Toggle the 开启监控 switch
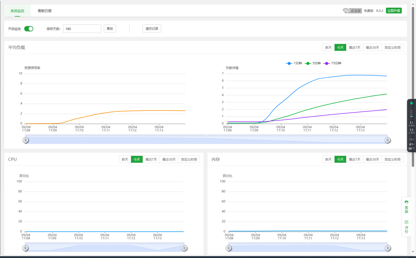This screenshot has height=258, width=416. point(29,29)
